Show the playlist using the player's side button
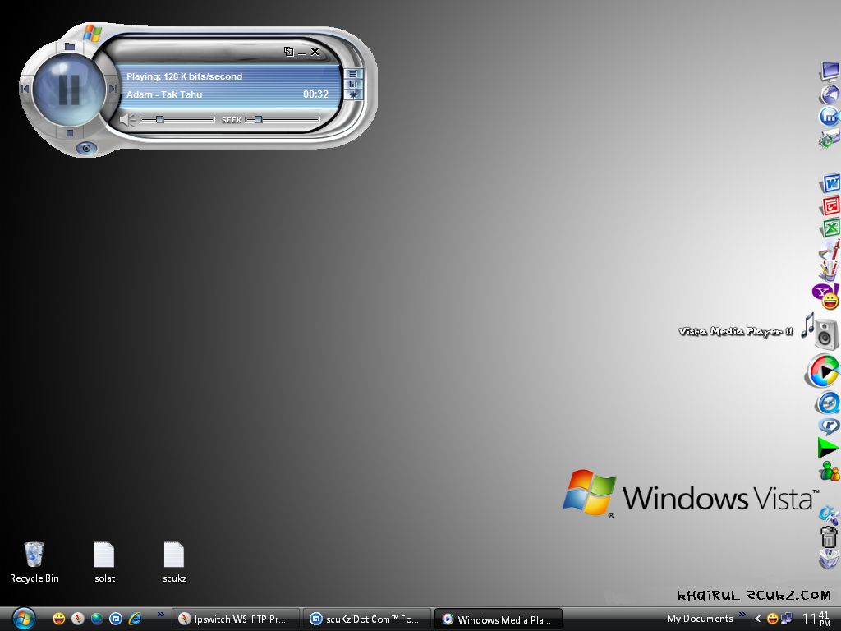Viewport: 841px width, 631px height. click(x=353, y=74)
